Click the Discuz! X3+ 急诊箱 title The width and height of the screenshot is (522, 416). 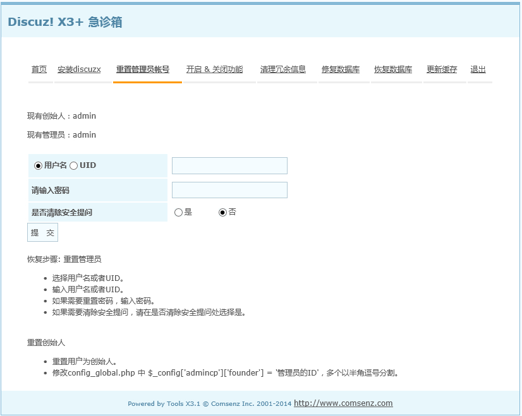65,22
